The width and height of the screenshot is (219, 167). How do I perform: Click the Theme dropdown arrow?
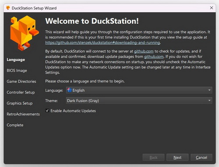209,101
